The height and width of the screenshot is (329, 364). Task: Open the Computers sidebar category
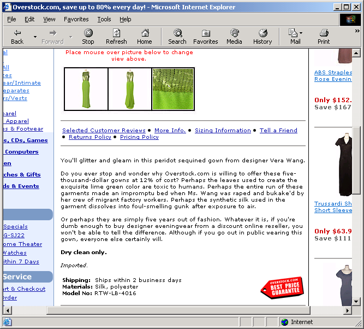21,152
